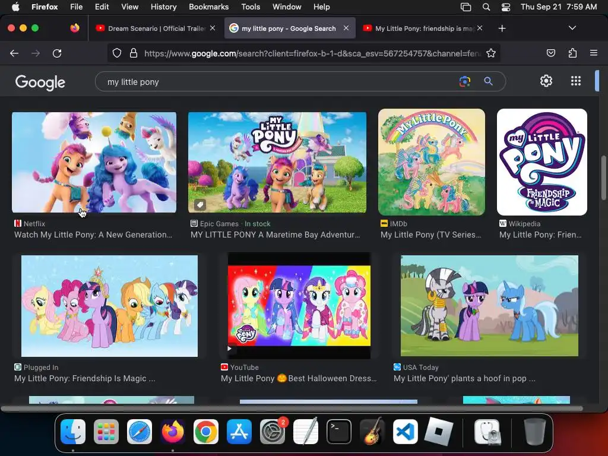Open IMDb My Little Pony (TV Series result
The image size is (608, 456).
click(x=431, y=235)
